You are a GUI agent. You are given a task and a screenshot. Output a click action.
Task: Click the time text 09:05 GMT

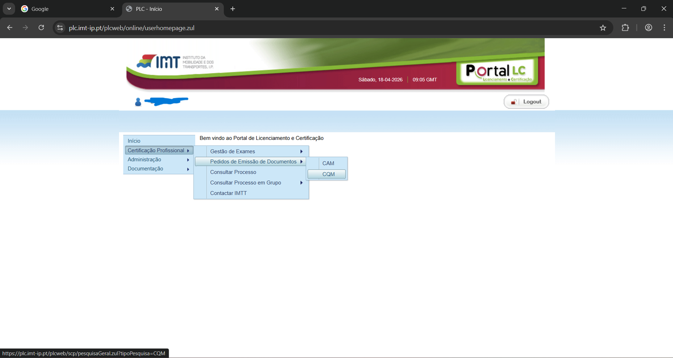(x=425, y=79)
